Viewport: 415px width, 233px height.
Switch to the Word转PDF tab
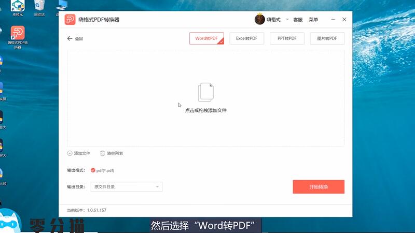point(206,38)
